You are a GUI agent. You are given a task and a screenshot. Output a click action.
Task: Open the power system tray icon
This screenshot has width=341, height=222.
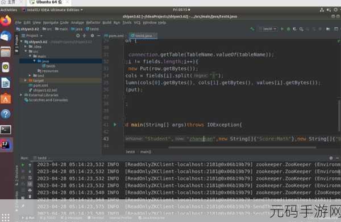[335, 10]
